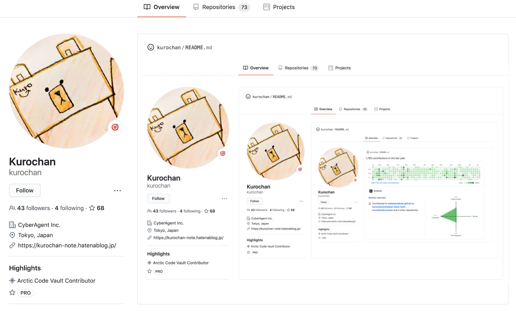This screenshot has height=311, width=516.
Task: Click the location pin beside Tokyo, Japan in the left sidebar
Action: click(x=12, y=235)
